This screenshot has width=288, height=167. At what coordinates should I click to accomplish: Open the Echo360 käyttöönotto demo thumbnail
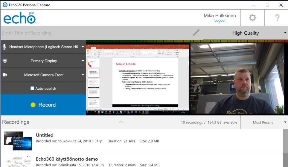18,161
